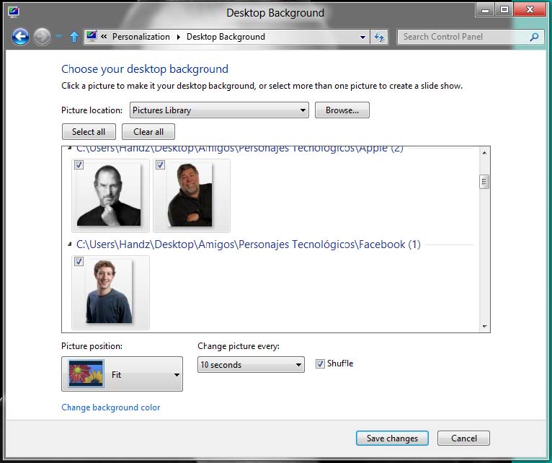The height and width of the screenshot is (463, 552).
Task: Open the Change background color link
Action: (111, 407)
